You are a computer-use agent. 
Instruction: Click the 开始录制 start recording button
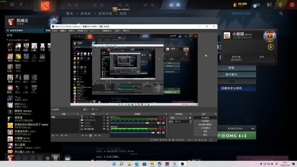click(205, 121)
